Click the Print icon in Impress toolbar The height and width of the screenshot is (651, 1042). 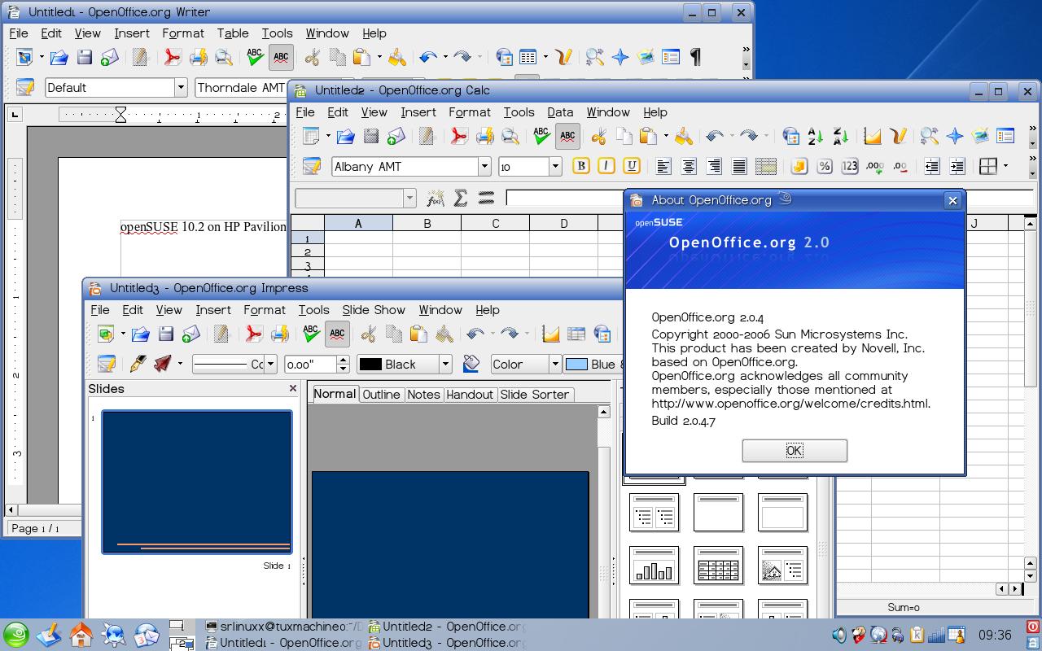point(280,334)
